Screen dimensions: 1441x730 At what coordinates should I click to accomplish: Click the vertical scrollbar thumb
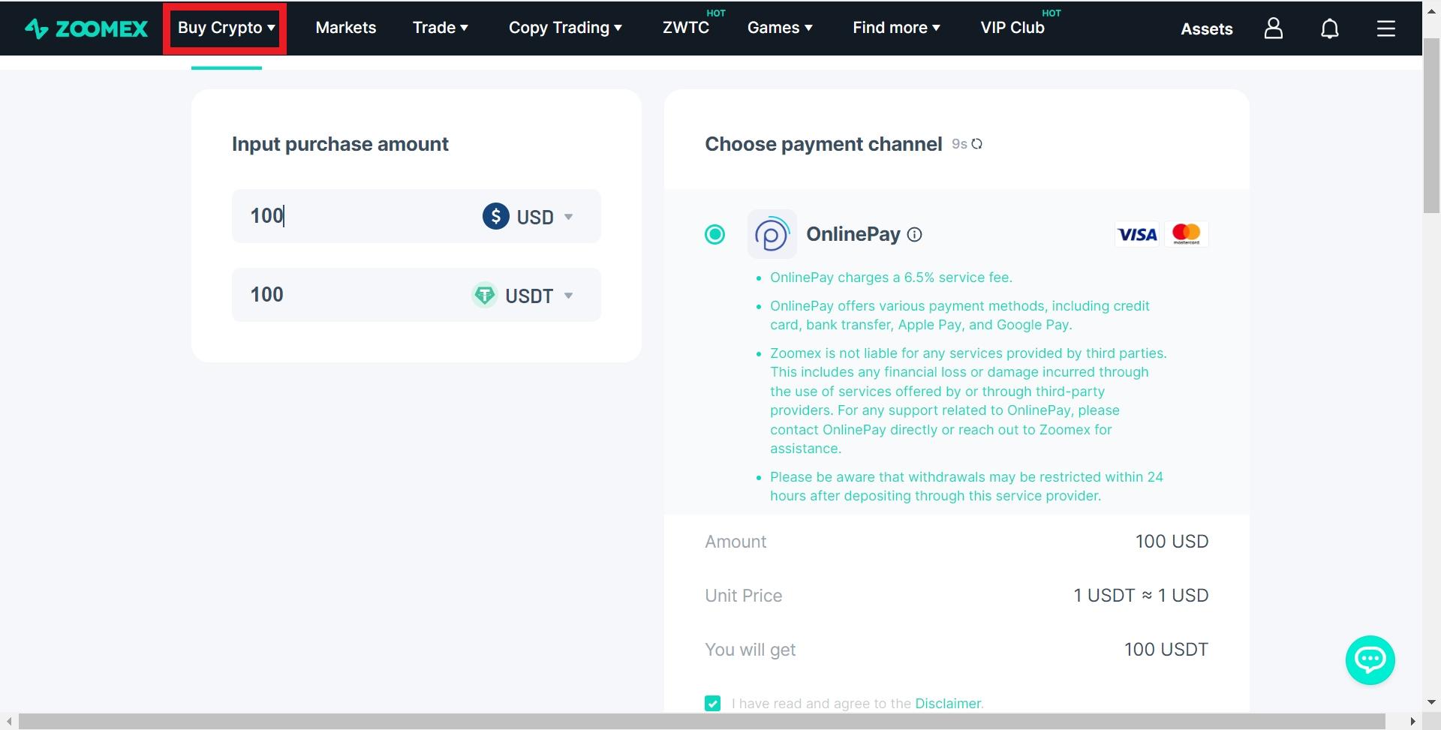1431,126
